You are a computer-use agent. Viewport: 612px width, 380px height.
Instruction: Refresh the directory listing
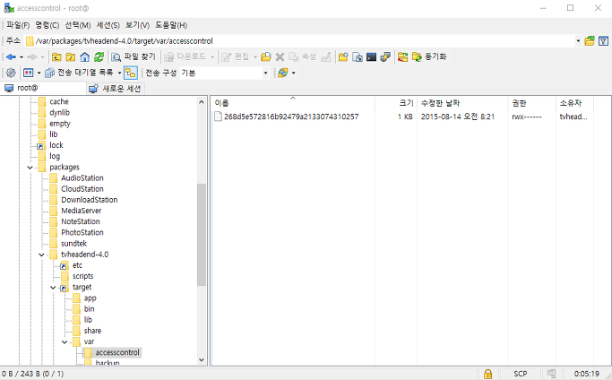click(x=99, y=57)
